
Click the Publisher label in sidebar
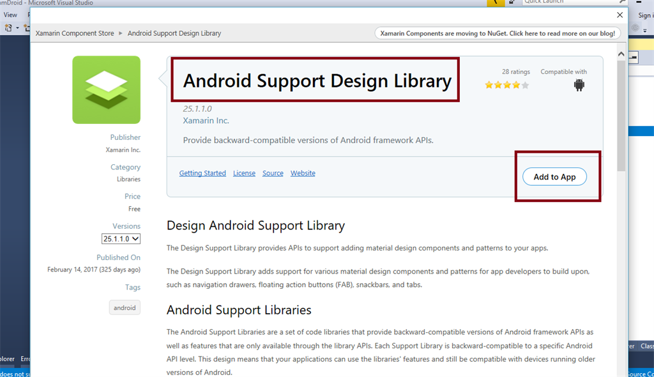pyautogui.click(x=125, y=137)
